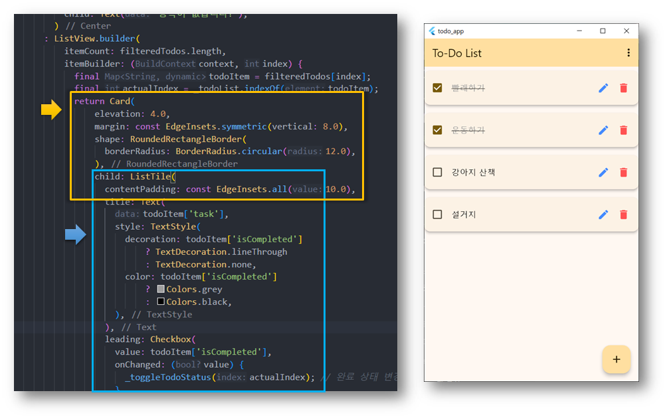Screen dimensions: 667x419
Task: Click the Flutter logo in the title bar
Action: pos(432,31)
